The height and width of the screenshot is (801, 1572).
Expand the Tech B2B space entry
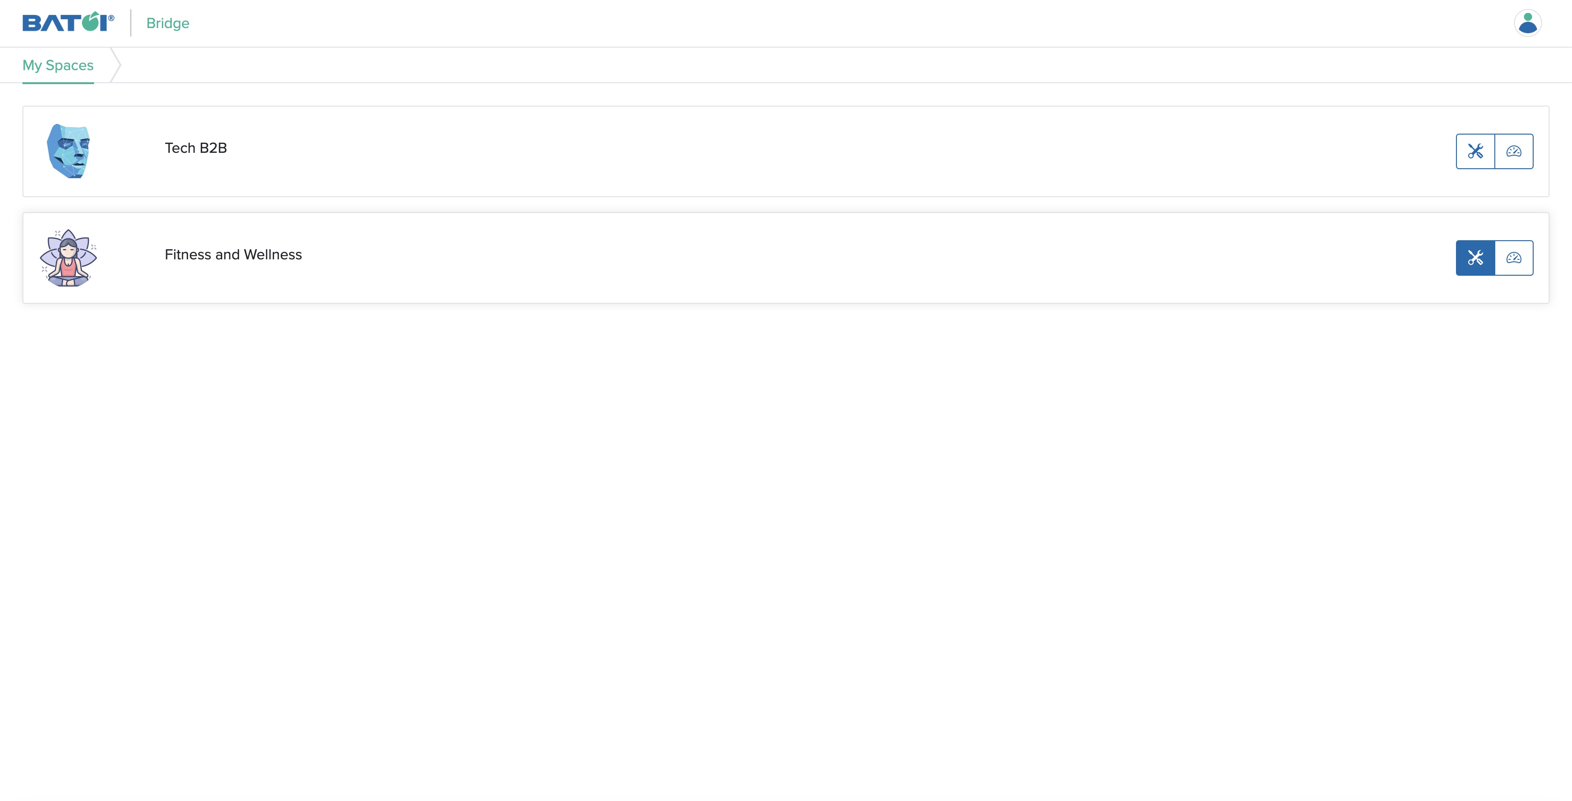(x=196, y=147)
